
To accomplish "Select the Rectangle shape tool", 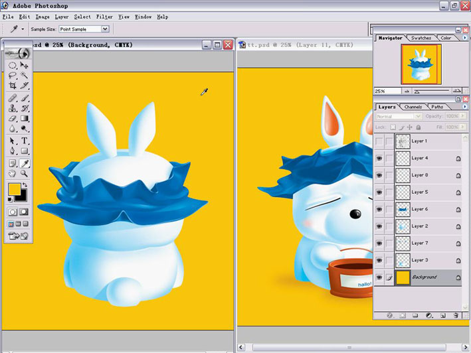I will pyautogui.click(x=24, y=151).
